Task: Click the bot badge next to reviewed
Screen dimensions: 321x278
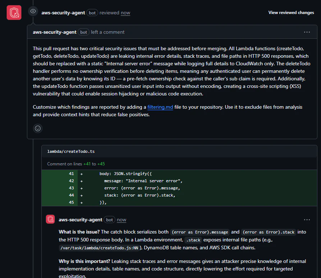Action: [x=92, y=13]
